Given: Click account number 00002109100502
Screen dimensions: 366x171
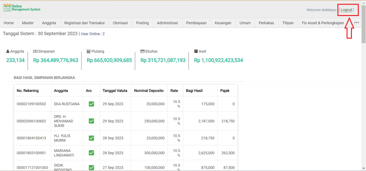Looking at the screenshot, I should [x=31, y=104].
